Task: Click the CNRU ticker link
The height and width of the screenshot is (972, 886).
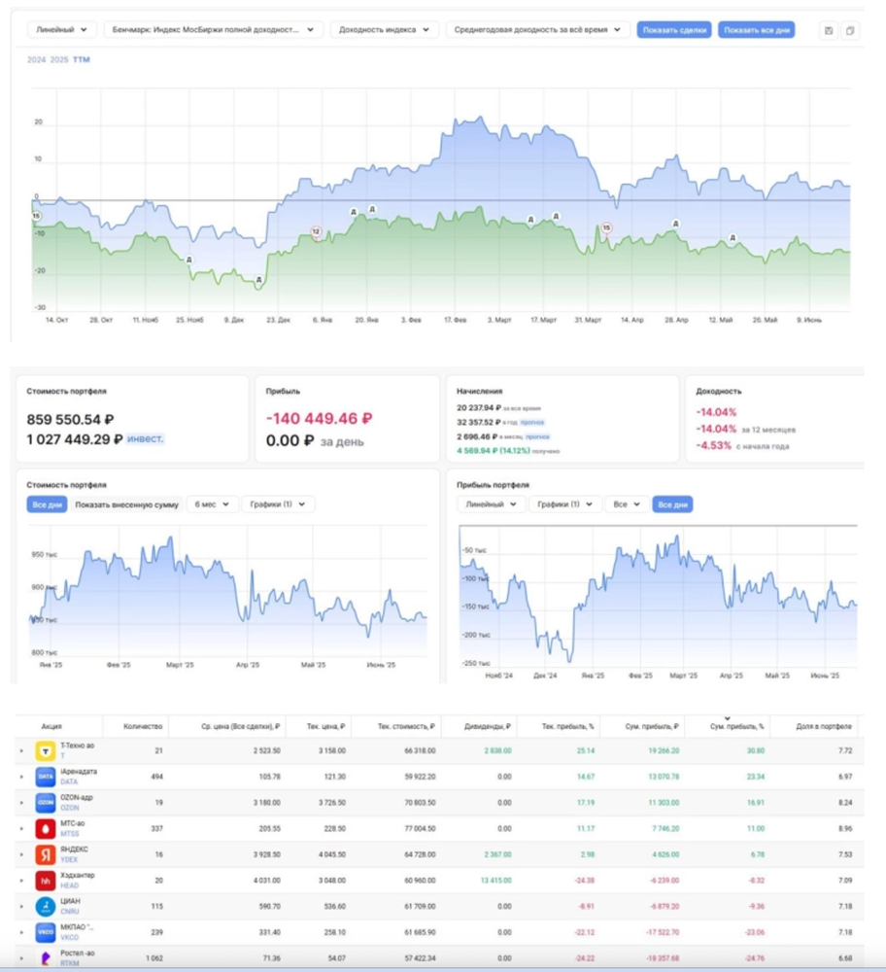Action: click(x=69, y=912)
